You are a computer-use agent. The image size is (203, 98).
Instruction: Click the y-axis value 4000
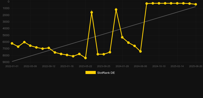(x=6, y=28)
